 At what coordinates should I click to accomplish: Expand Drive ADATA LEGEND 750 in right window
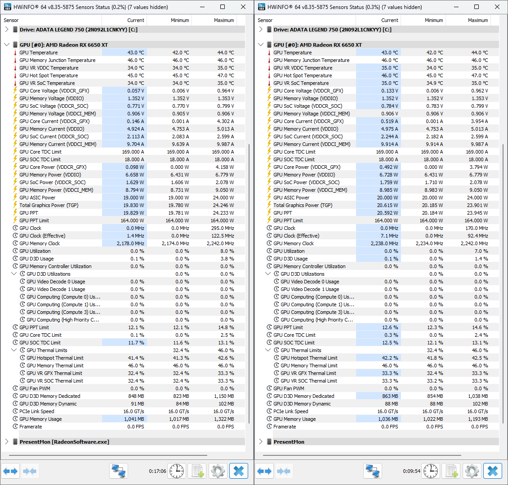[x=260, y=30]
